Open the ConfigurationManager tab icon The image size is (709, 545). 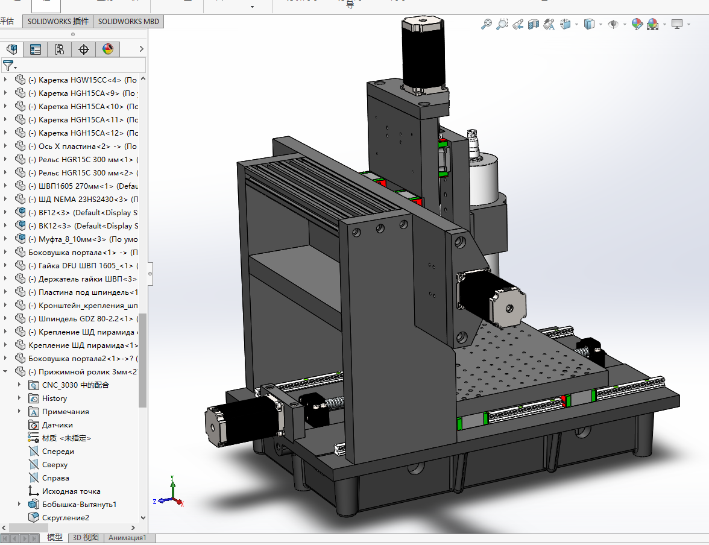coord(60,49)
